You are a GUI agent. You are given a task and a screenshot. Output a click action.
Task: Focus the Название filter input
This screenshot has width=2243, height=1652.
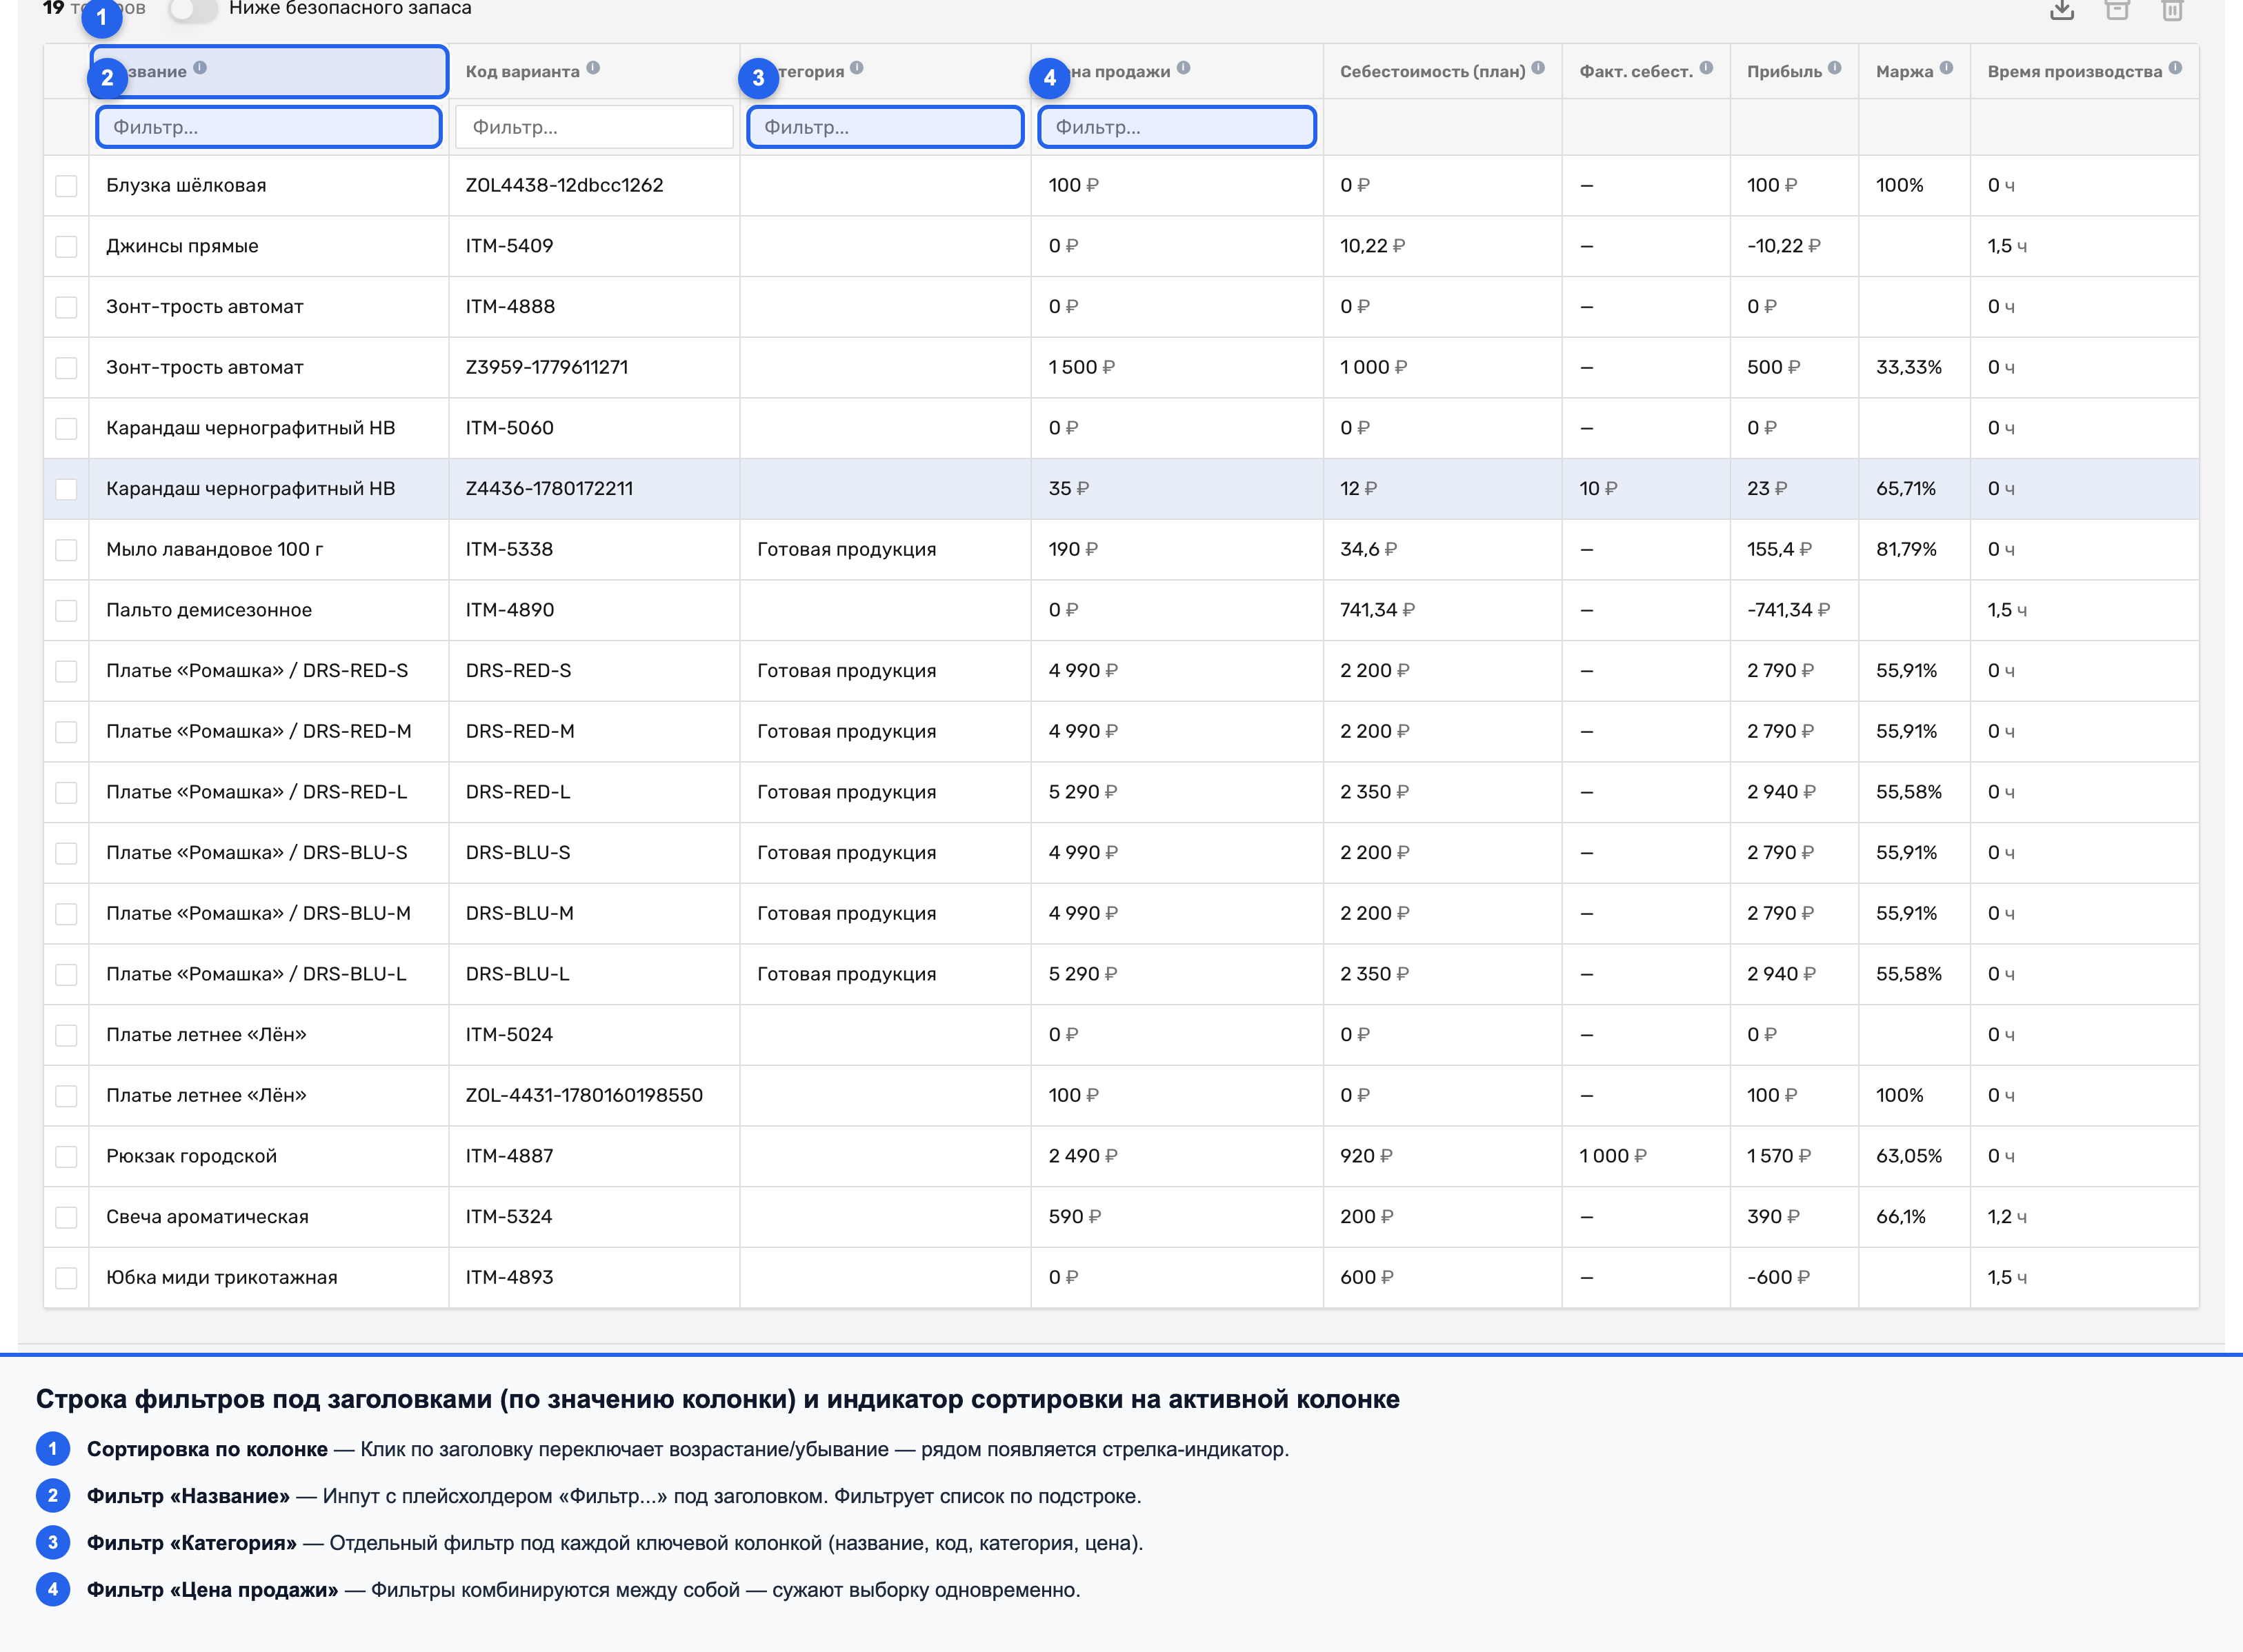(x=269, y=127)
